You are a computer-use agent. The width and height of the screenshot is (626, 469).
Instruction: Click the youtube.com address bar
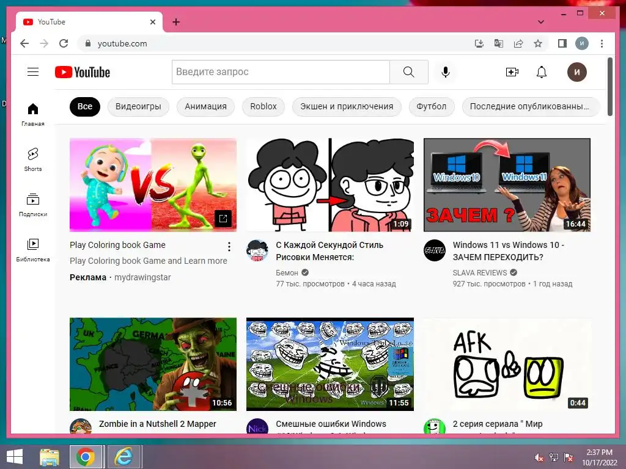[x=276, y=43]
